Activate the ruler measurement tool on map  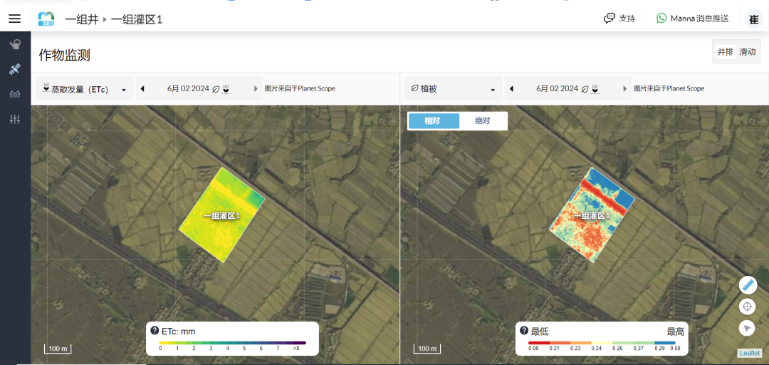coord(747,285)
